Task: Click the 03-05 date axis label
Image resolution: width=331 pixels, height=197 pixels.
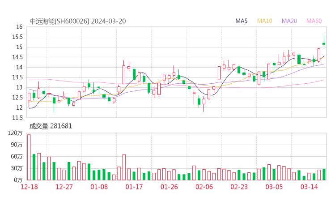Action: click(274, 187)
